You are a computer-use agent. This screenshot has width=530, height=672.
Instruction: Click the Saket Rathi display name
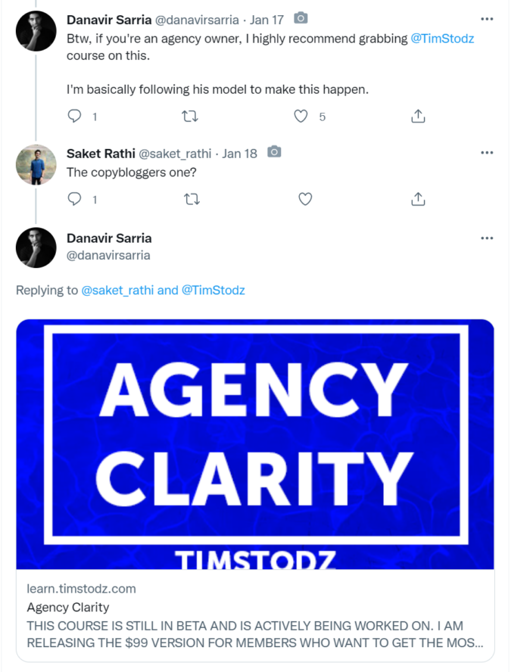[x=101, y=154]
